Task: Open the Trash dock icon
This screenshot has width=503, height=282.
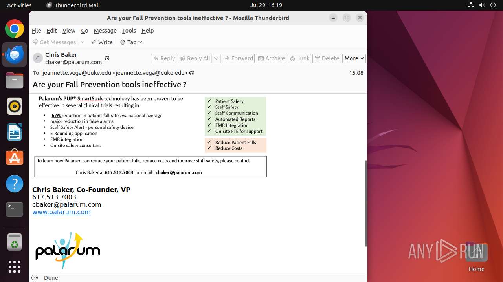Action: point(15,242)
